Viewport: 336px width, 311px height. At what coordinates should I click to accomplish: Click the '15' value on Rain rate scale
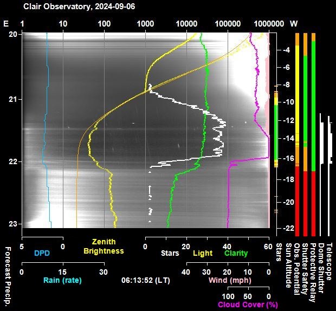pos(62,272)
